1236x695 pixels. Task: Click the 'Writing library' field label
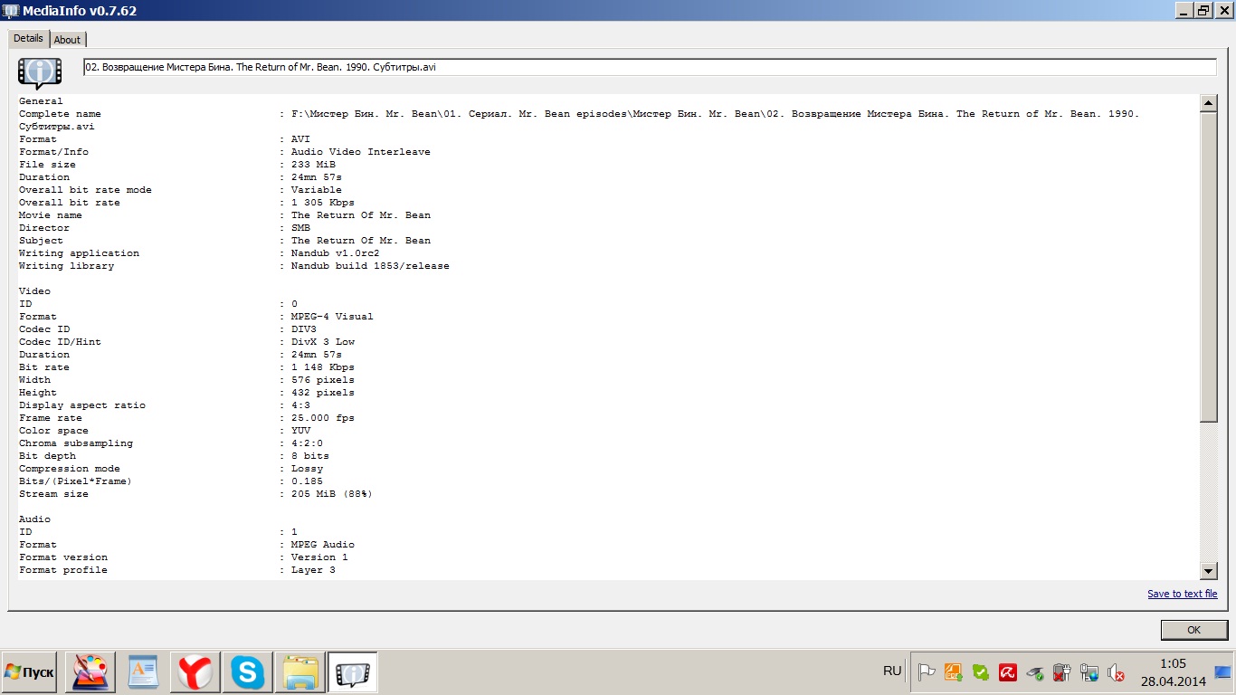pos(66,266)
